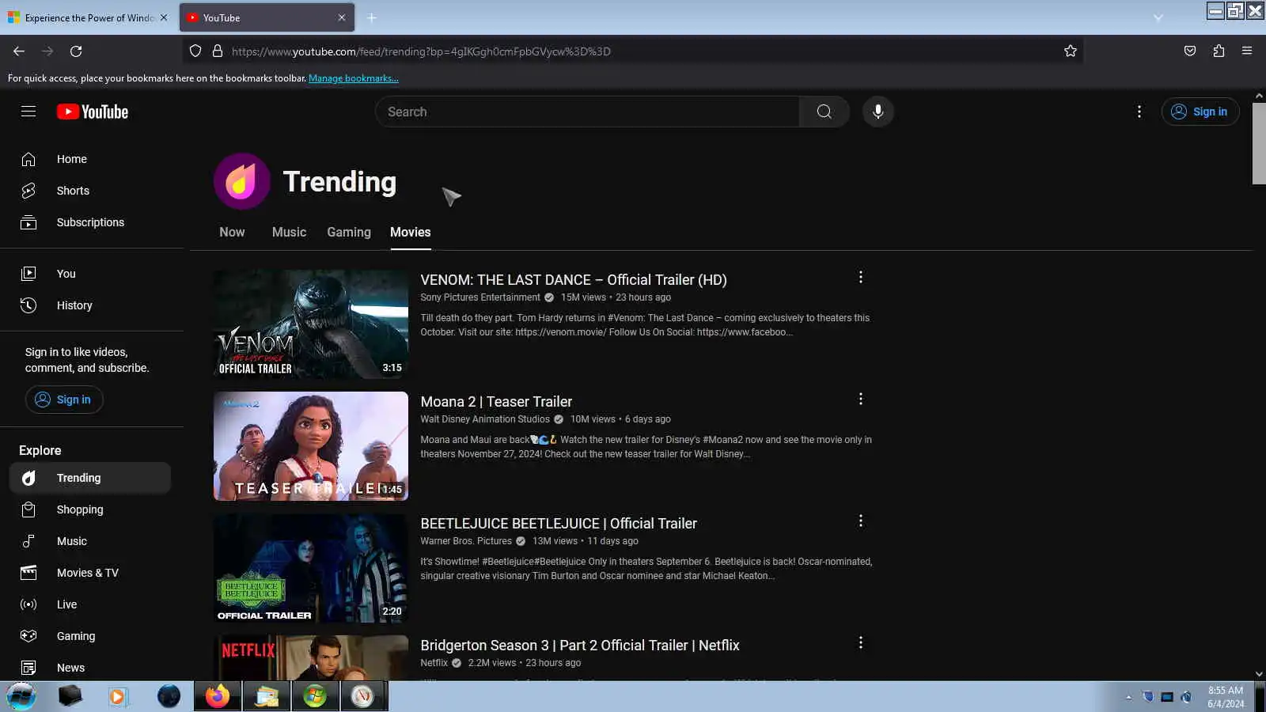Viewport: 1266px width, 712px height.
Task: Open Shopping in Explore
Action: coord(92,509)
